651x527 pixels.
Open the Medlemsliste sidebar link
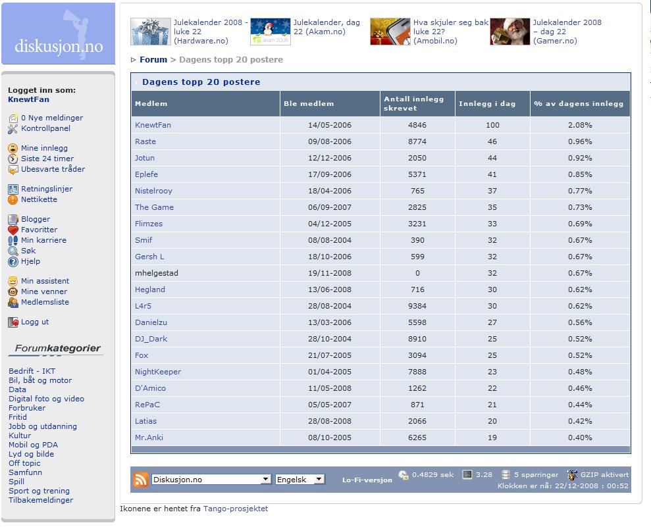45,302
